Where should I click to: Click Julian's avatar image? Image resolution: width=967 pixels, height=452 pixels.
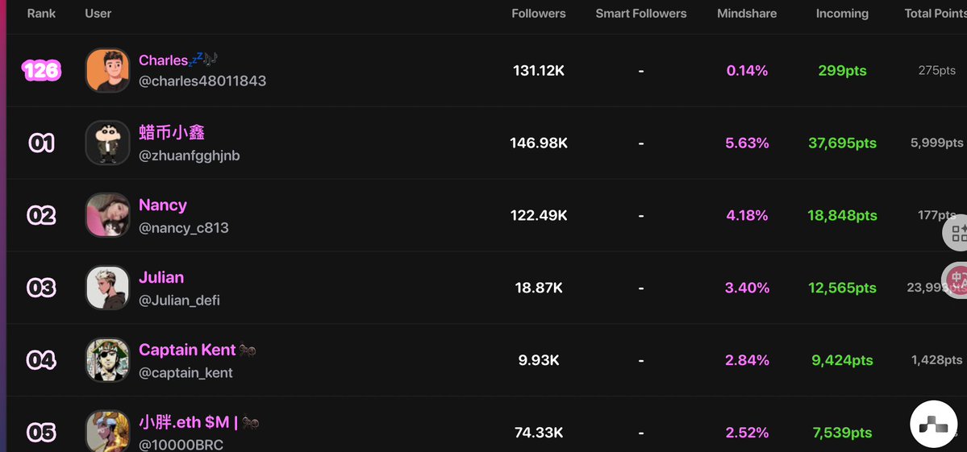point(107,288)
